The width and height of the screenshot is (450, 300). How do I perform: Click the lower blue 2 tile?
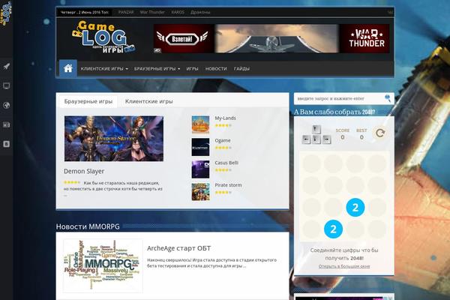[x=333, y=229]
